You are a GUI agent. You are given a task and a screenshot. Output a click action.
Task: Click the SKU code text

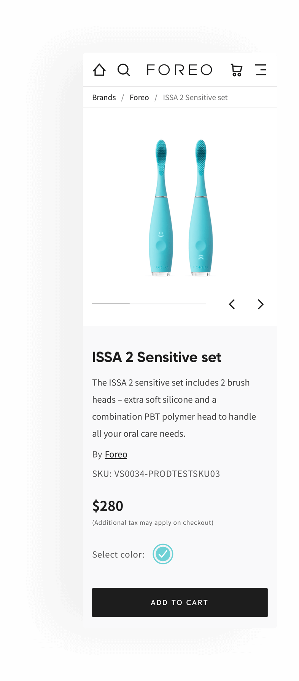156,474
